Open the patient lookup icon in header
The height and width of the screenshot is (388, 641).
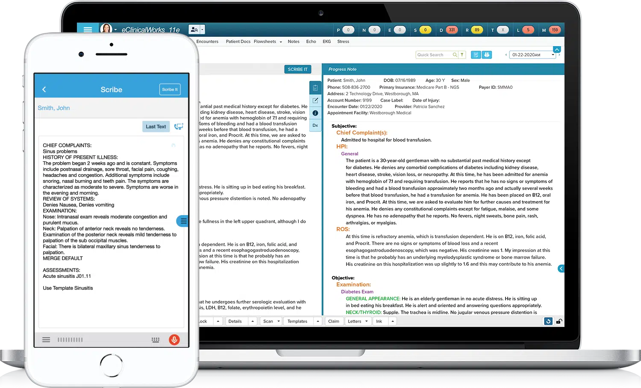coord(194,29)
